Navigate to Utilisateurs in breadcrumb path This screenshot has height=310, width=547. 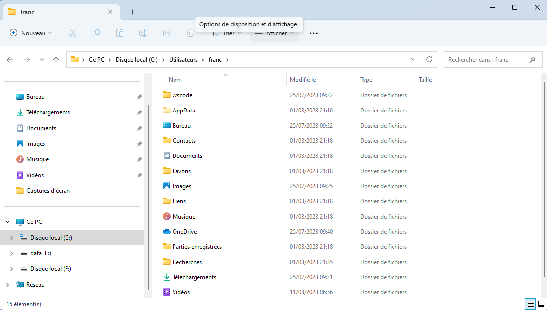(x=183, y=60)
